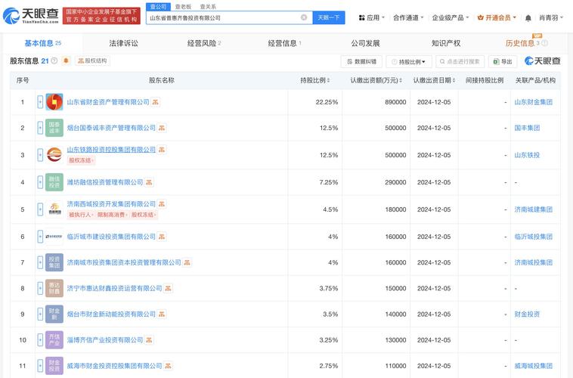
Task: Export table with 导出 button
Action: [503, 62]
